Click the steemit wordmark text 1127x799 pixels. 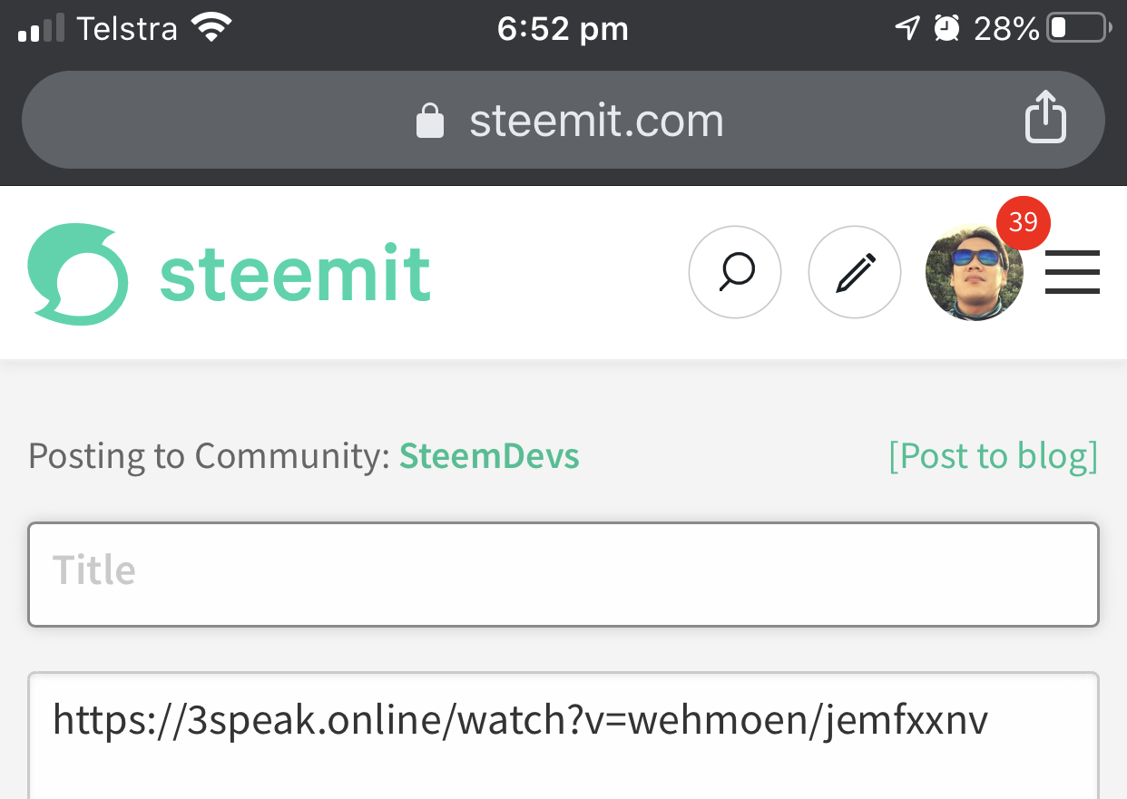pyautogui.click(x=295, y=273)
